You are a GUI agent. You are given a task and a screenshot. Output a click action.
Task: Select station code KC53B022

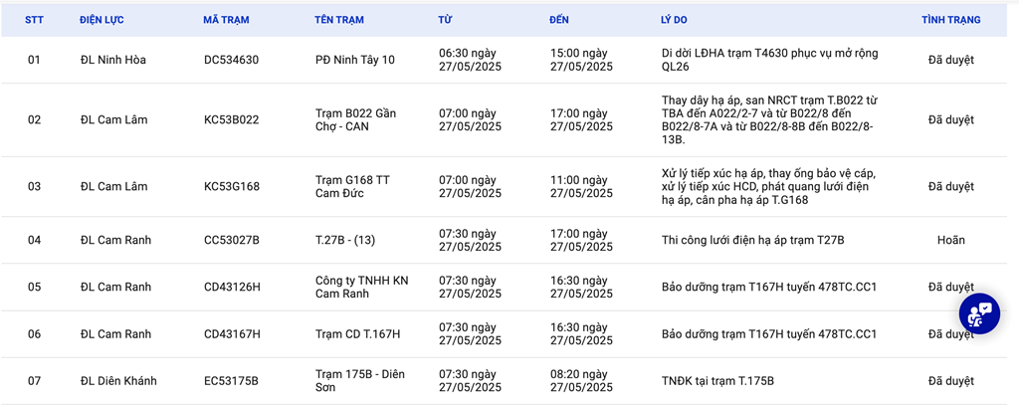[x=231, y=119]
